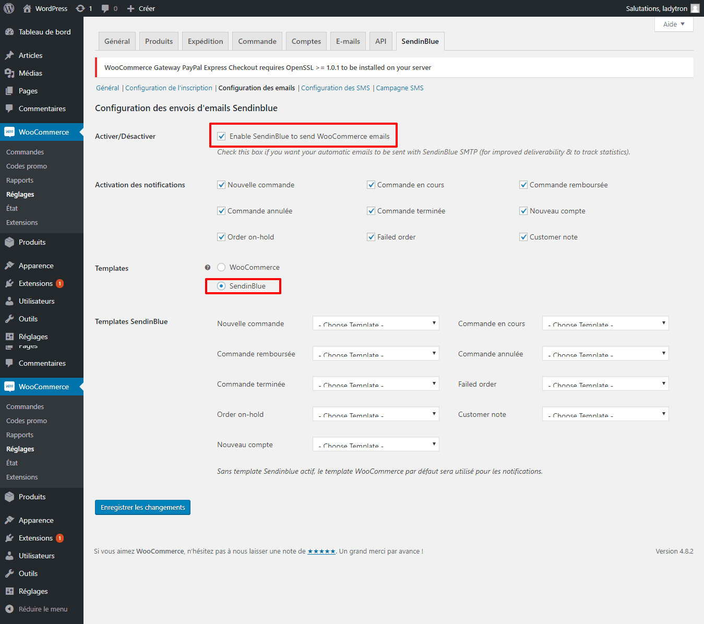
Task: Open Commande annulée template dropdown
Action: click(605, 353)
